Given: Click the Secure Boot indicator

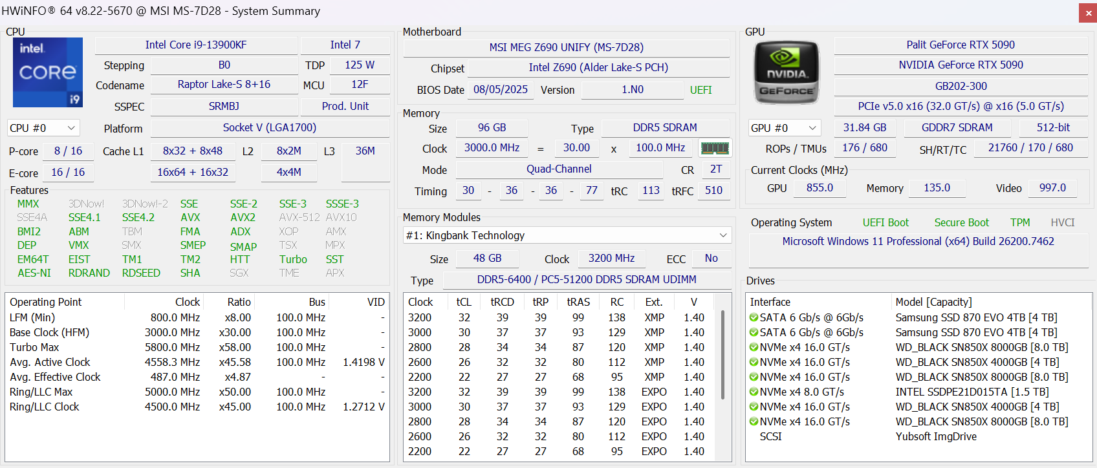Looking at the screenshot, I should coord(961,222).
